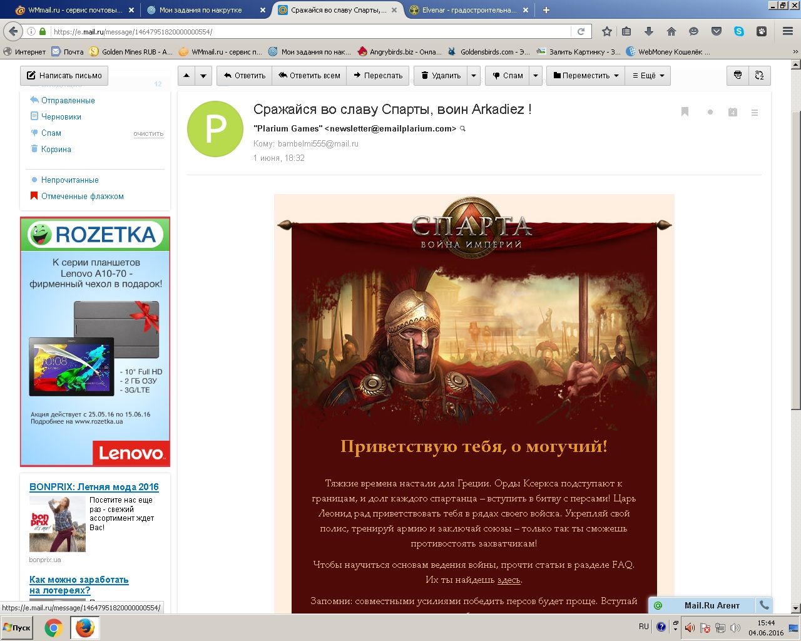Open the Firefox downloads arrow
The image size is (801, 641).
click(x=649, y=31)
